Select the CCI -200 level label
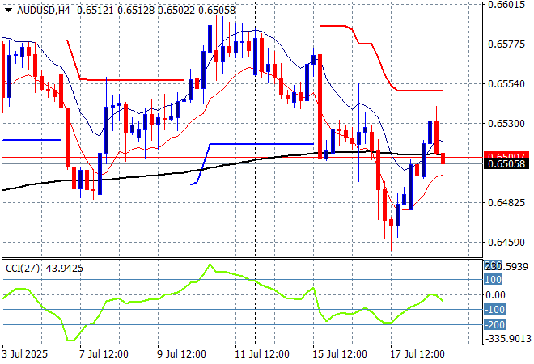Image resolution: width=534 pixels, height=364 pixels. pos(494,325)
